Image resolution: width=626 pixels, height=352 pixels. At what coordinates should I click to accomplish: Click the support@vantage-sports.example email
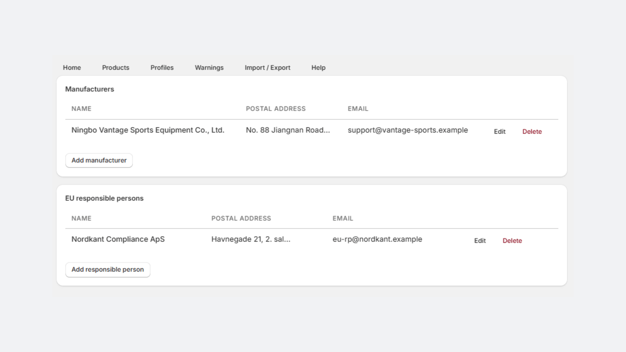[x=408, y=130]
